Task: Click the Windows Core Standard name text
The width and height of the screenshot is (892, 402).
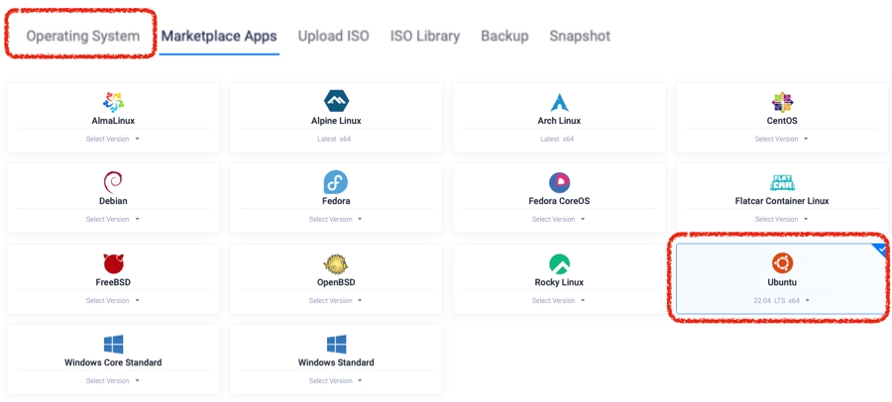Action: point(113,362)
